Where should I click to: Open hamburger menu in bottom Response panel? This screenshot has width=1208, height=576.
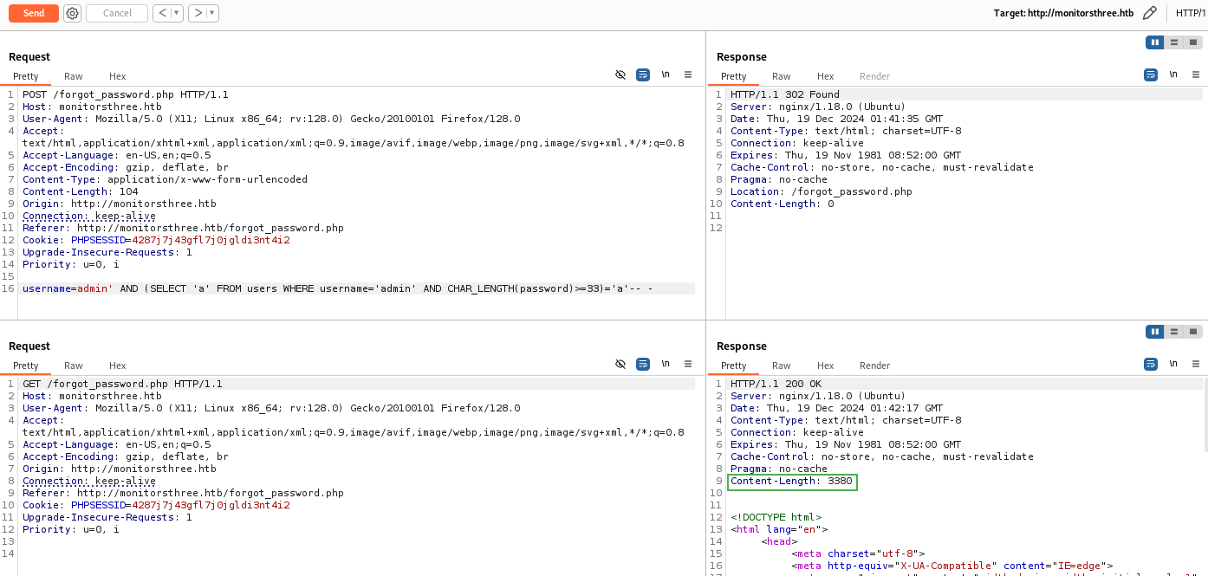(x=1196, y=365)
